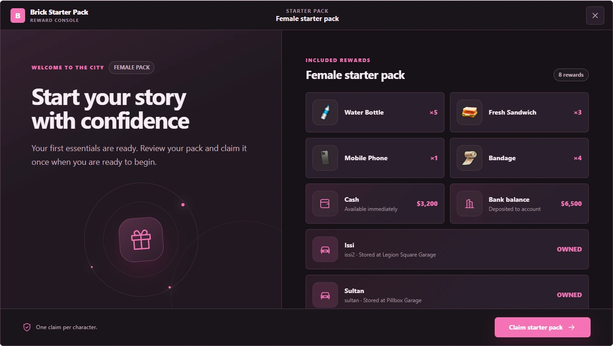Click the Issi car icon
Screen dimensions: 613x346
coord(325,249)
